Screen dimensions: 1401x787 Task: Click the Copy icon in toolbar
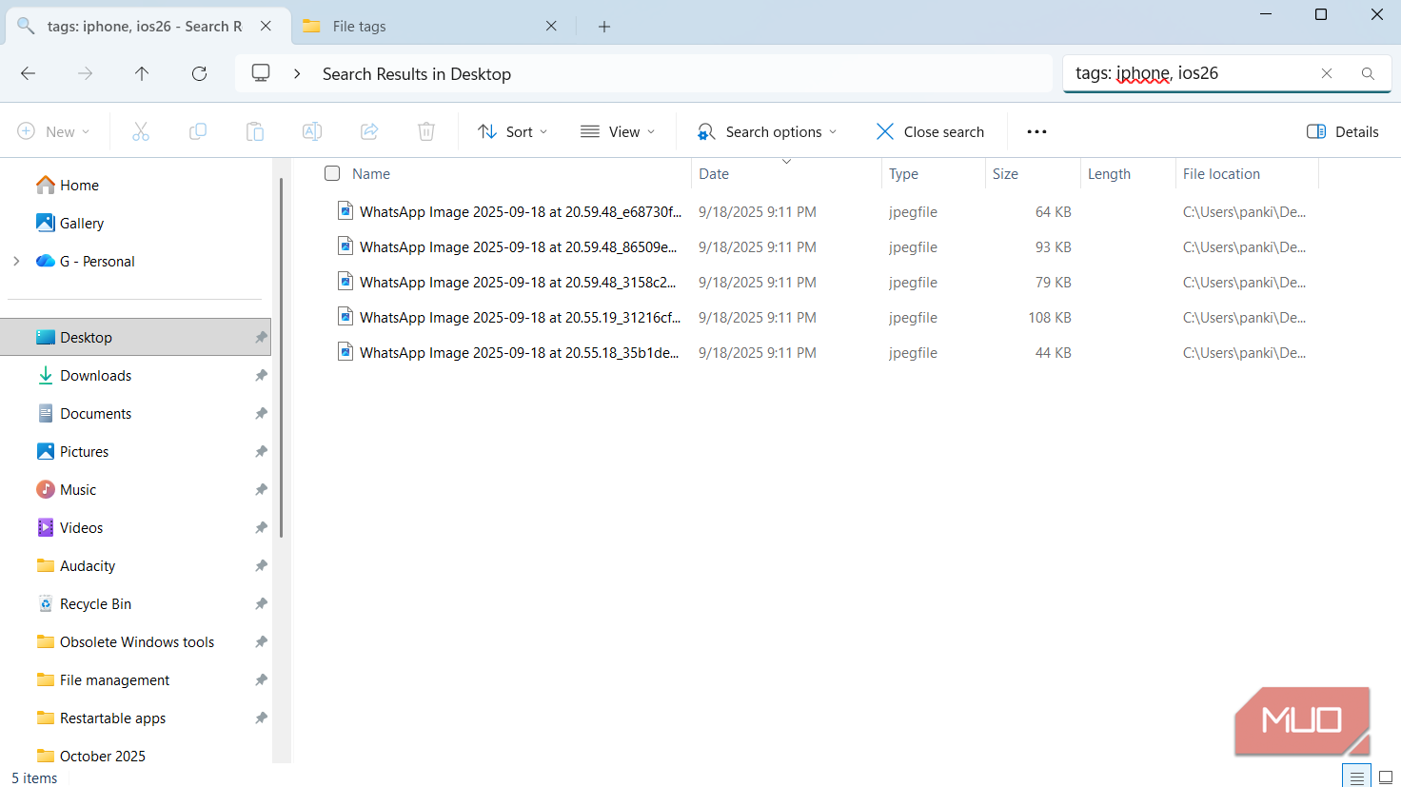click(x=198, y=131)
